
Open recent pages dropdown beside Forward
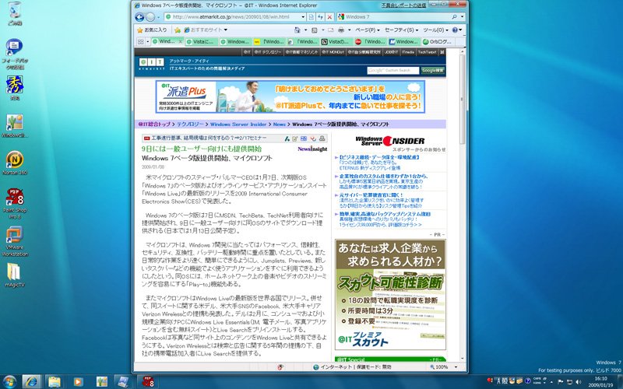158,17
